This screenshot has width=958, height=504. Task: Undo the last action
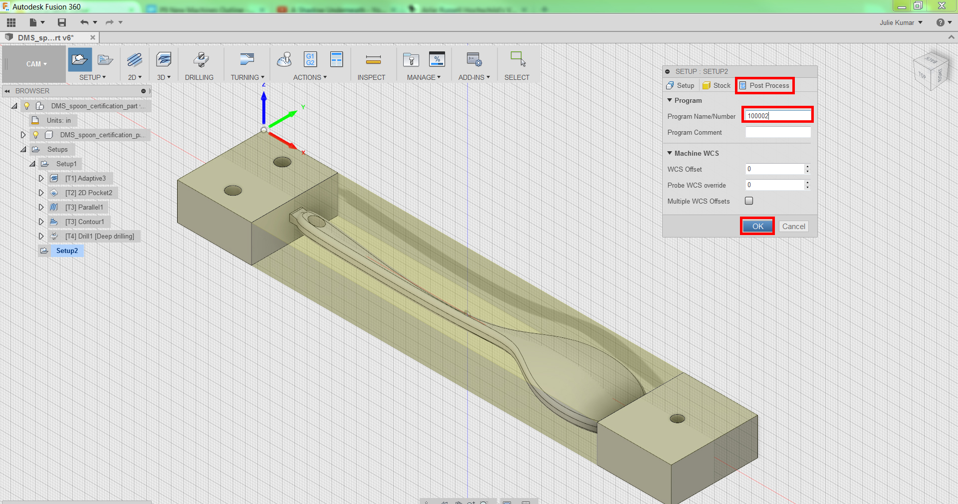[x=84, y=22]
